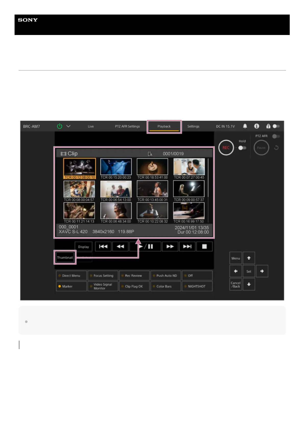Switch to the Live tab

click(91, 126)
